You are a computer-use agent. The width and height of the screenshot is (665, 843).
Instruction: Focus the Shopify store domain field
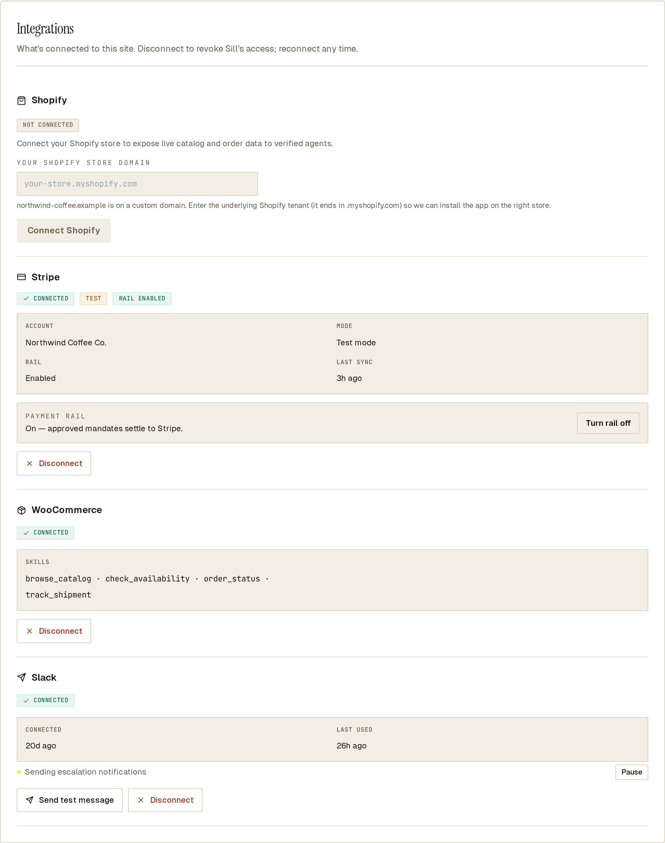coord(137,184)
